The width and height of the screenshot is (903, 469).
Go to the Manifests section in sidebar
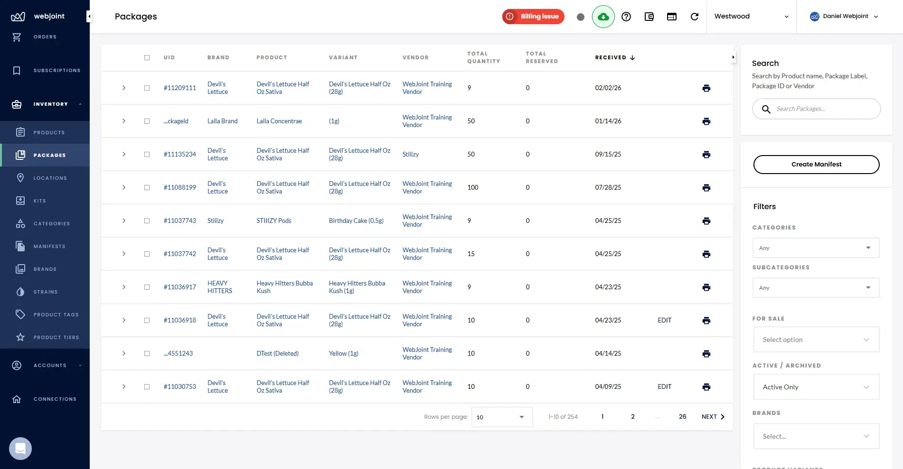coord(49,246)
